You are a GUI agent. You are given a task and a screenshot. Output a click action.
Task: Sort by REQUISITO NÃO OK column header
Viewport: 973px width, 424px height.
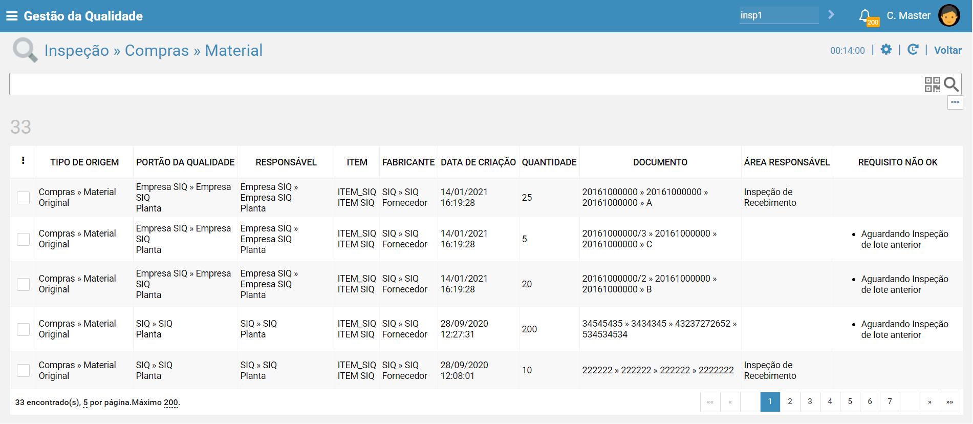(898, 162)
